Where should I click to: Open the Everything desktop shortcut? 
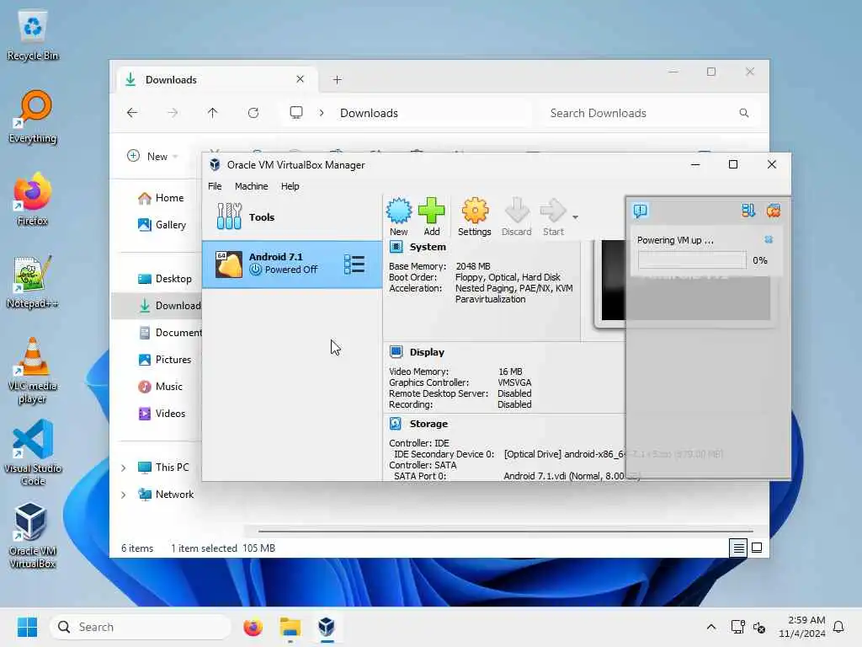(x=33, y=117)
